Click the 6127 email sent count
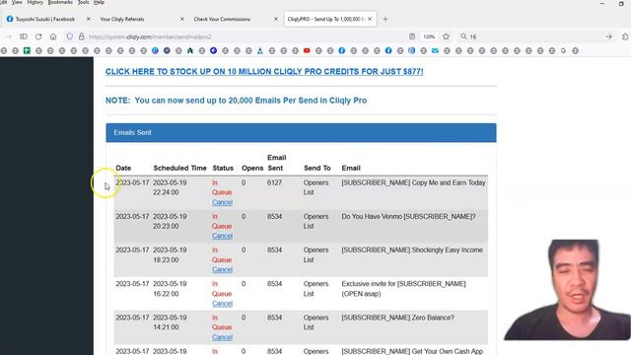This screenshot has width=631, height=355. point(274,182)
